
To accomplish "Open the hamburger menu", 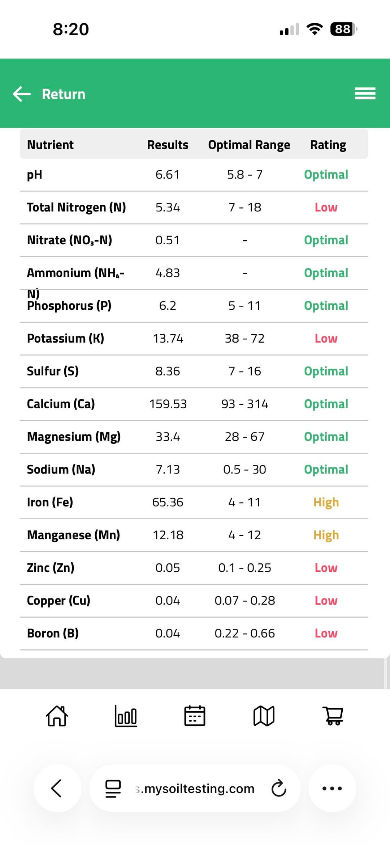I will click(x=365, y=94).
